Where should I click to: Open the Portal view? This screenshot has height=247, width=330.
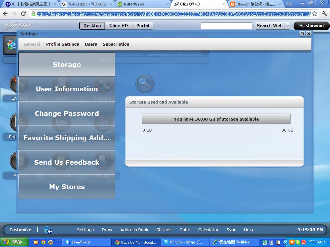143,26
